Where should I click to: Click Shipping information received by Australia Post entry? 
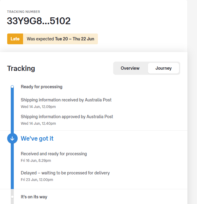click(x=66, y=100)
